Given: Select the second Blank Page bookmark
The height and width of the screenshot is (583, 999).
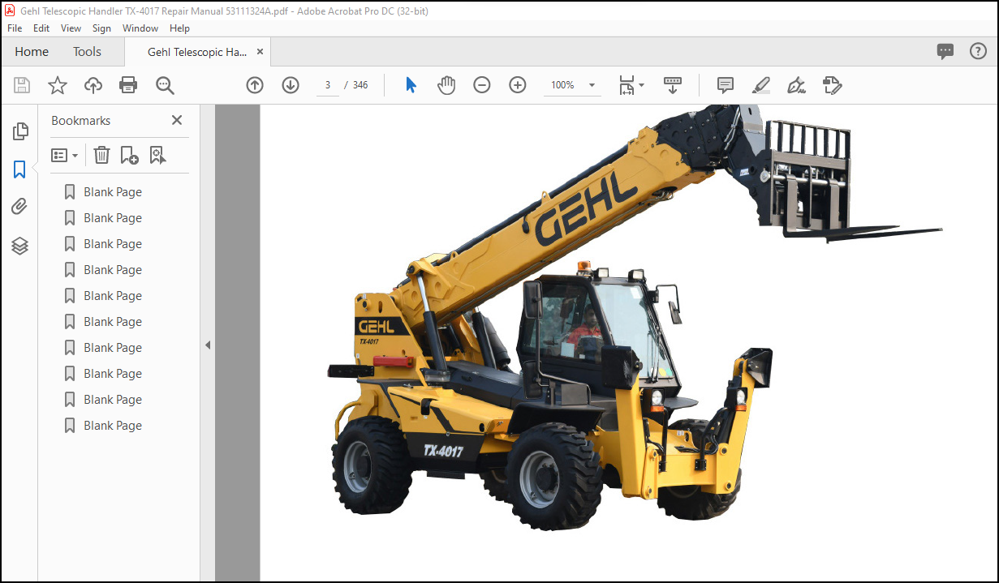Looking at the screenshot, I should [x=113, y=218].
